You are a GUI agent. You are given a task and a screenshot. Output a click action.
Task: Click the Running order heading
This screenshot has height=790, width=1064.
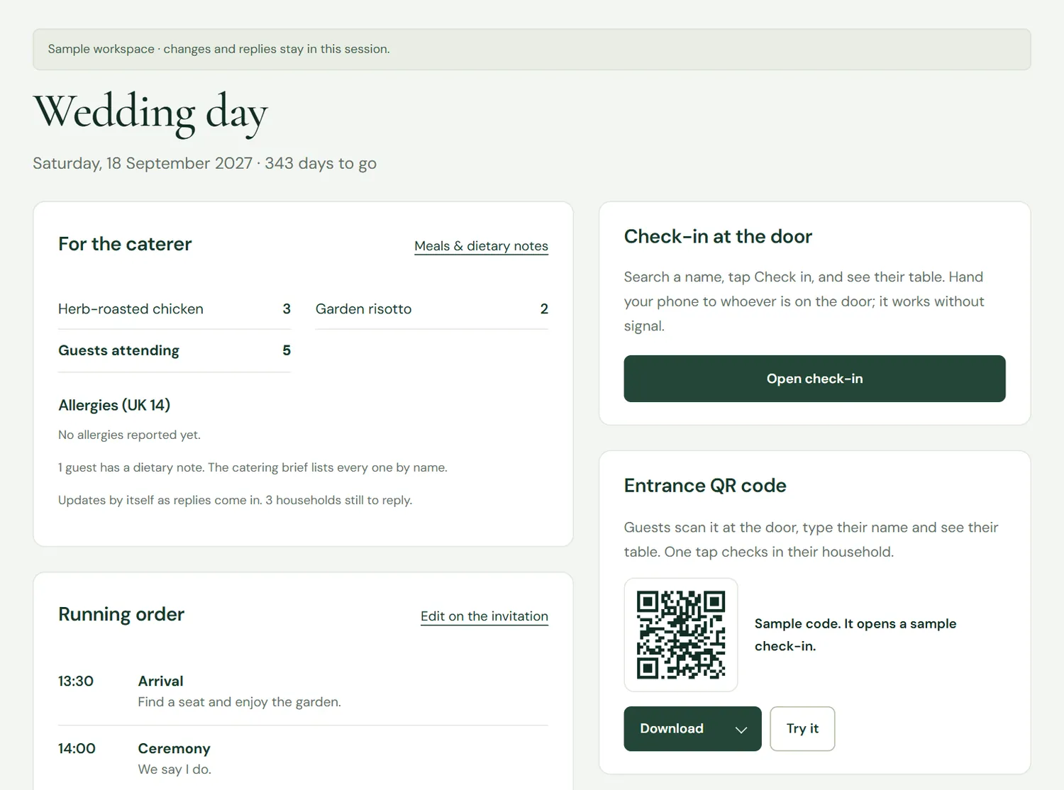[x=121, y=614]
